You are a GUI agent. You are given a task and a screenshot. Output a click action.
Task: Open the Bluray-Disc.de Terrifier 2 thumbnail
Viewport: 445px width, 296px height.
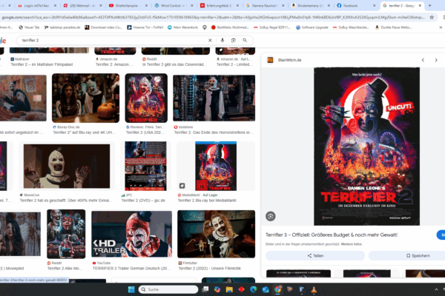[x=86, y=98]
